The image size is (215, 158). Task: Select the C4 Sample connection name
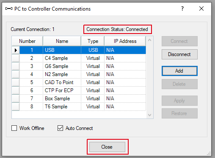[x=62, y=58]
